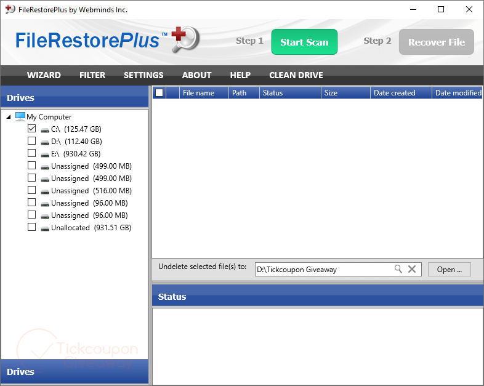Check the D:\ (112.40 GB) drive checkbox

31,141
